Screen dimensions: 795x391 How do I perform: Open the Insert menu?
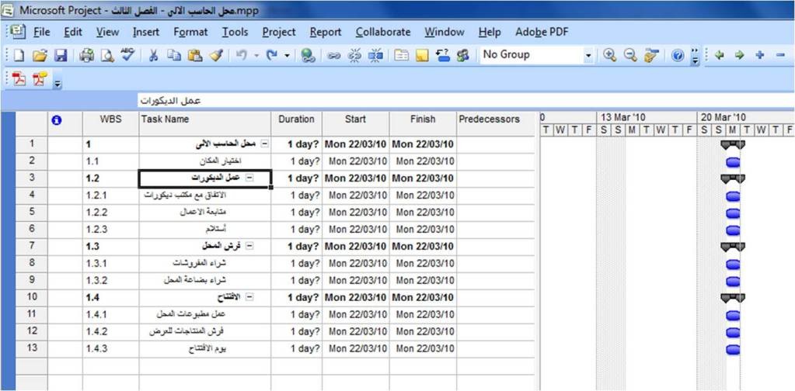tap(146, 33)
